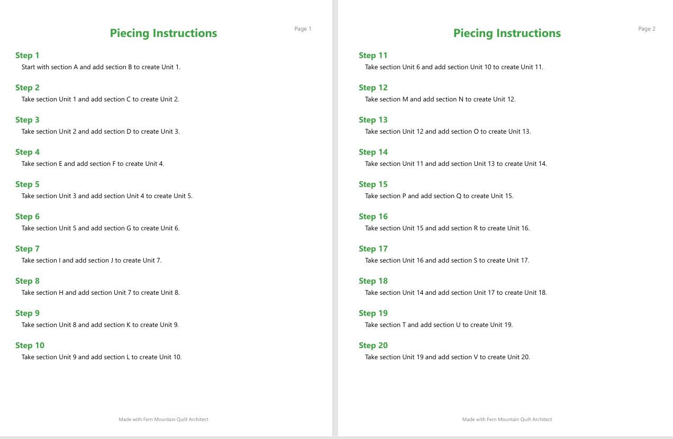
Task: Select the Step 18 heading
Action: 373,281
